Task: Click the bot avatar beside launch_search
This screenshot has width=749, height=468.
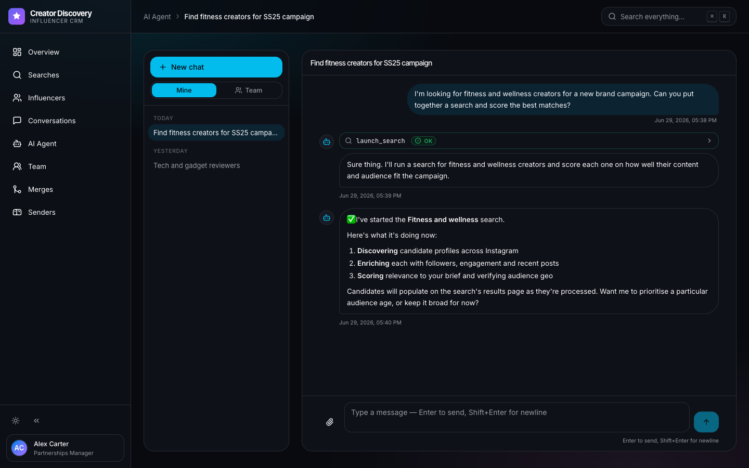Action: coord(327,141)
